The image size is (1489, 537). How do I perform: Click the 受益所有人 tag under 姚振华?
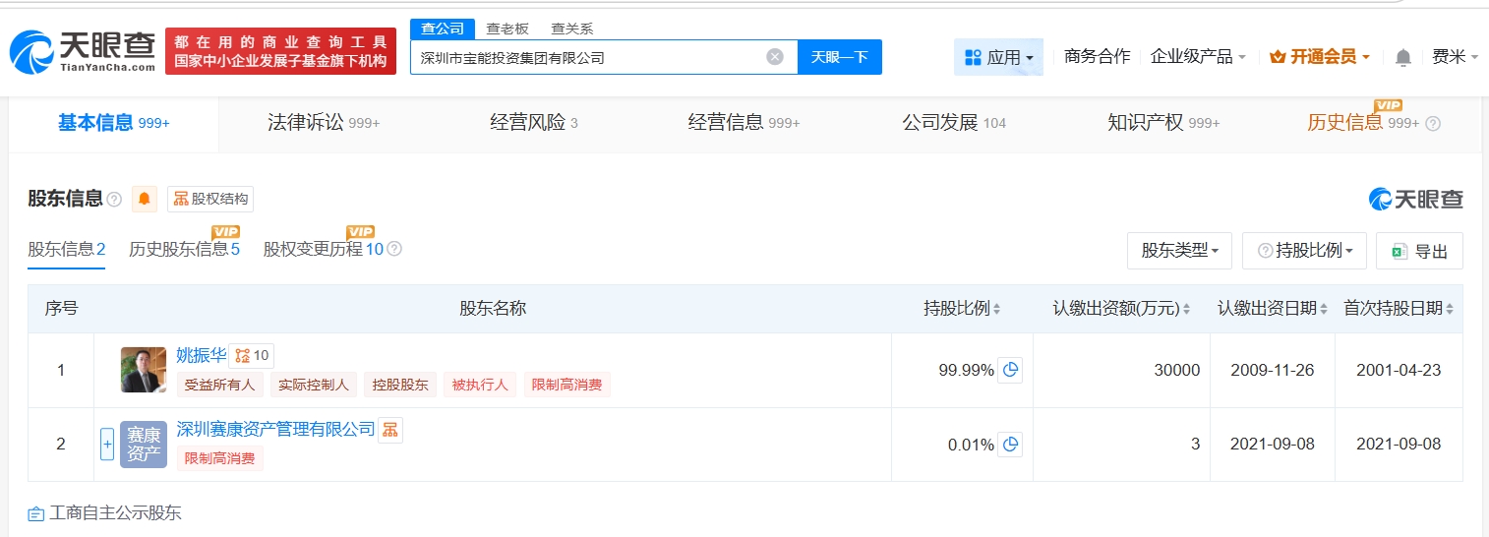coord(219,385)
